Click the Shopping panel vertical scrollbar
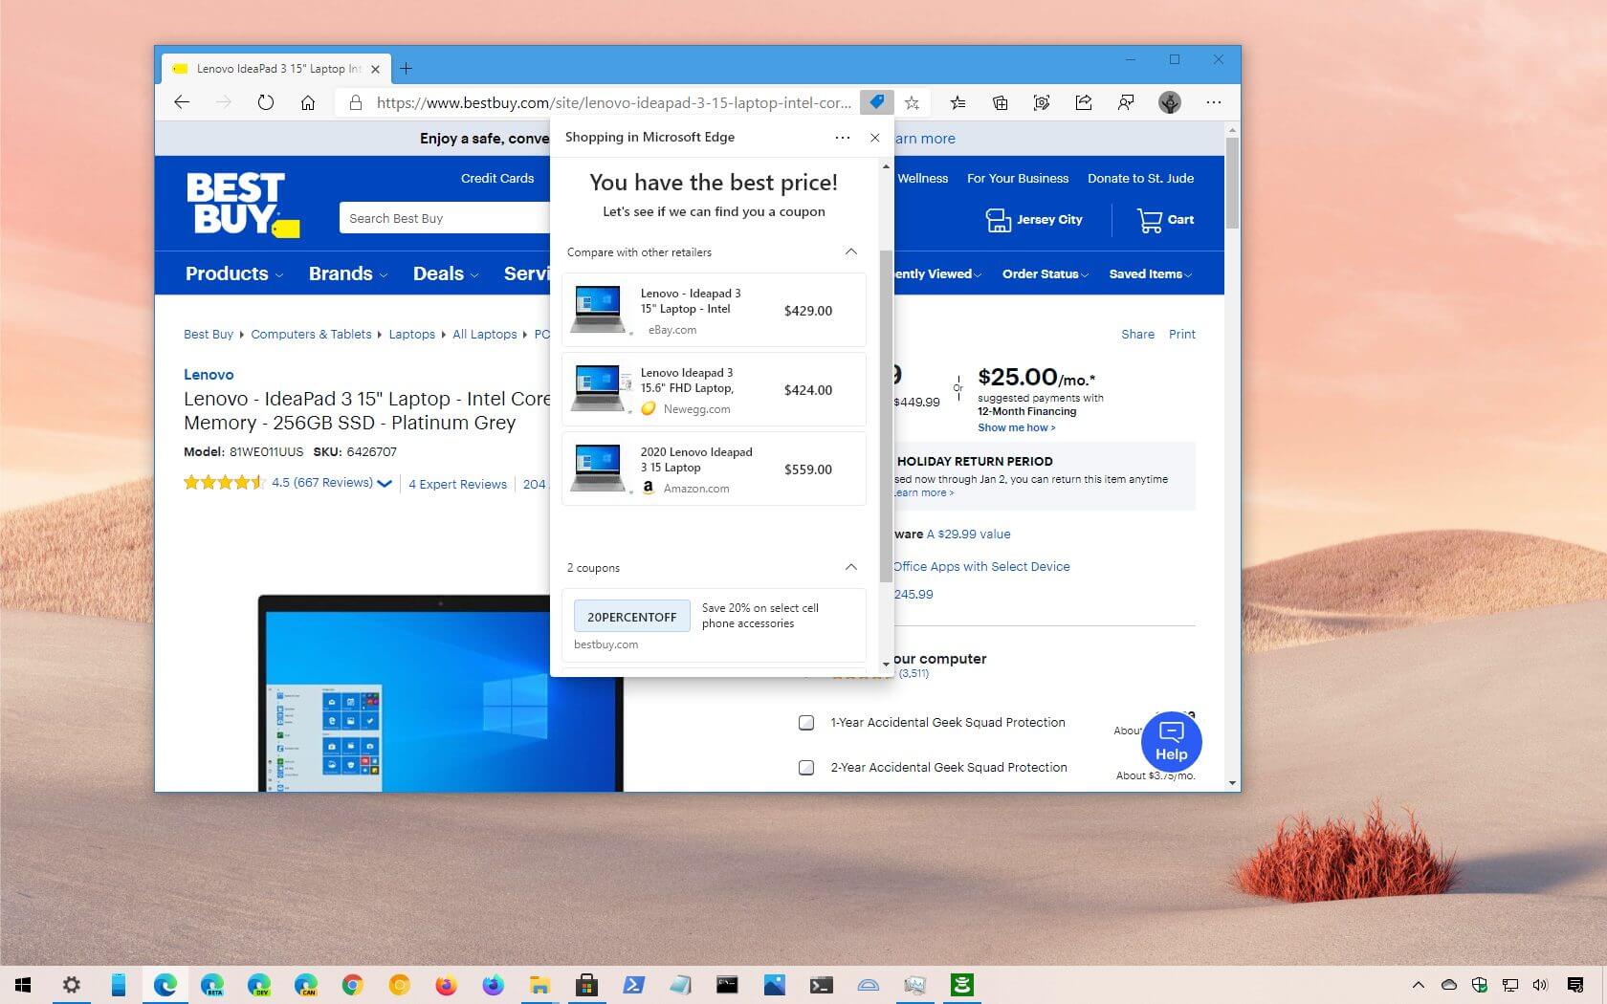 pos(886,416)
